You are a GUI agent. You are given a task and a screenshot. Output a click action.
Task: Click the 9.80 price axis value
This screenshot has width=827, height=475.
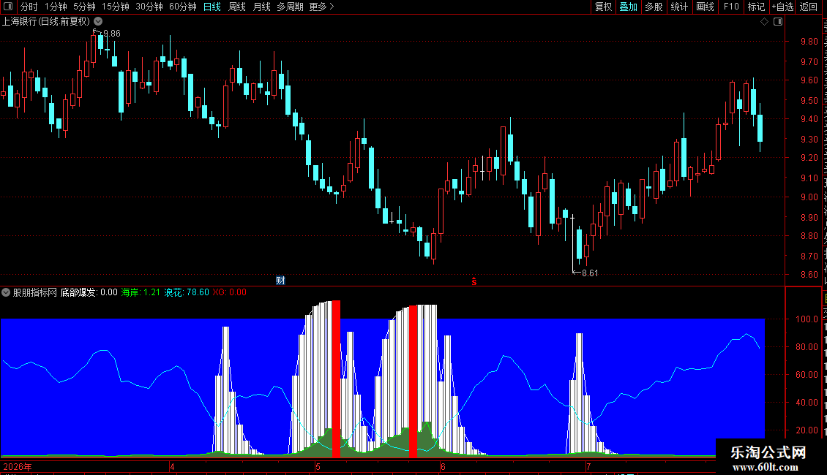coord(809,42)
